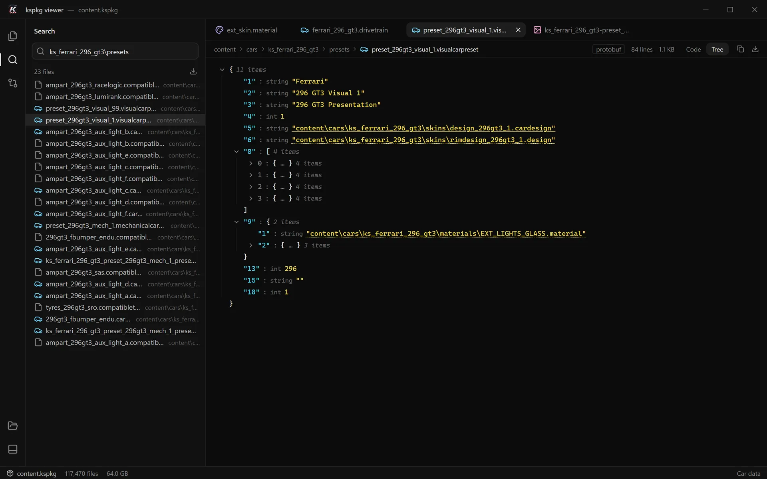Maximize the kspkg viewer window

coord(730,10)
